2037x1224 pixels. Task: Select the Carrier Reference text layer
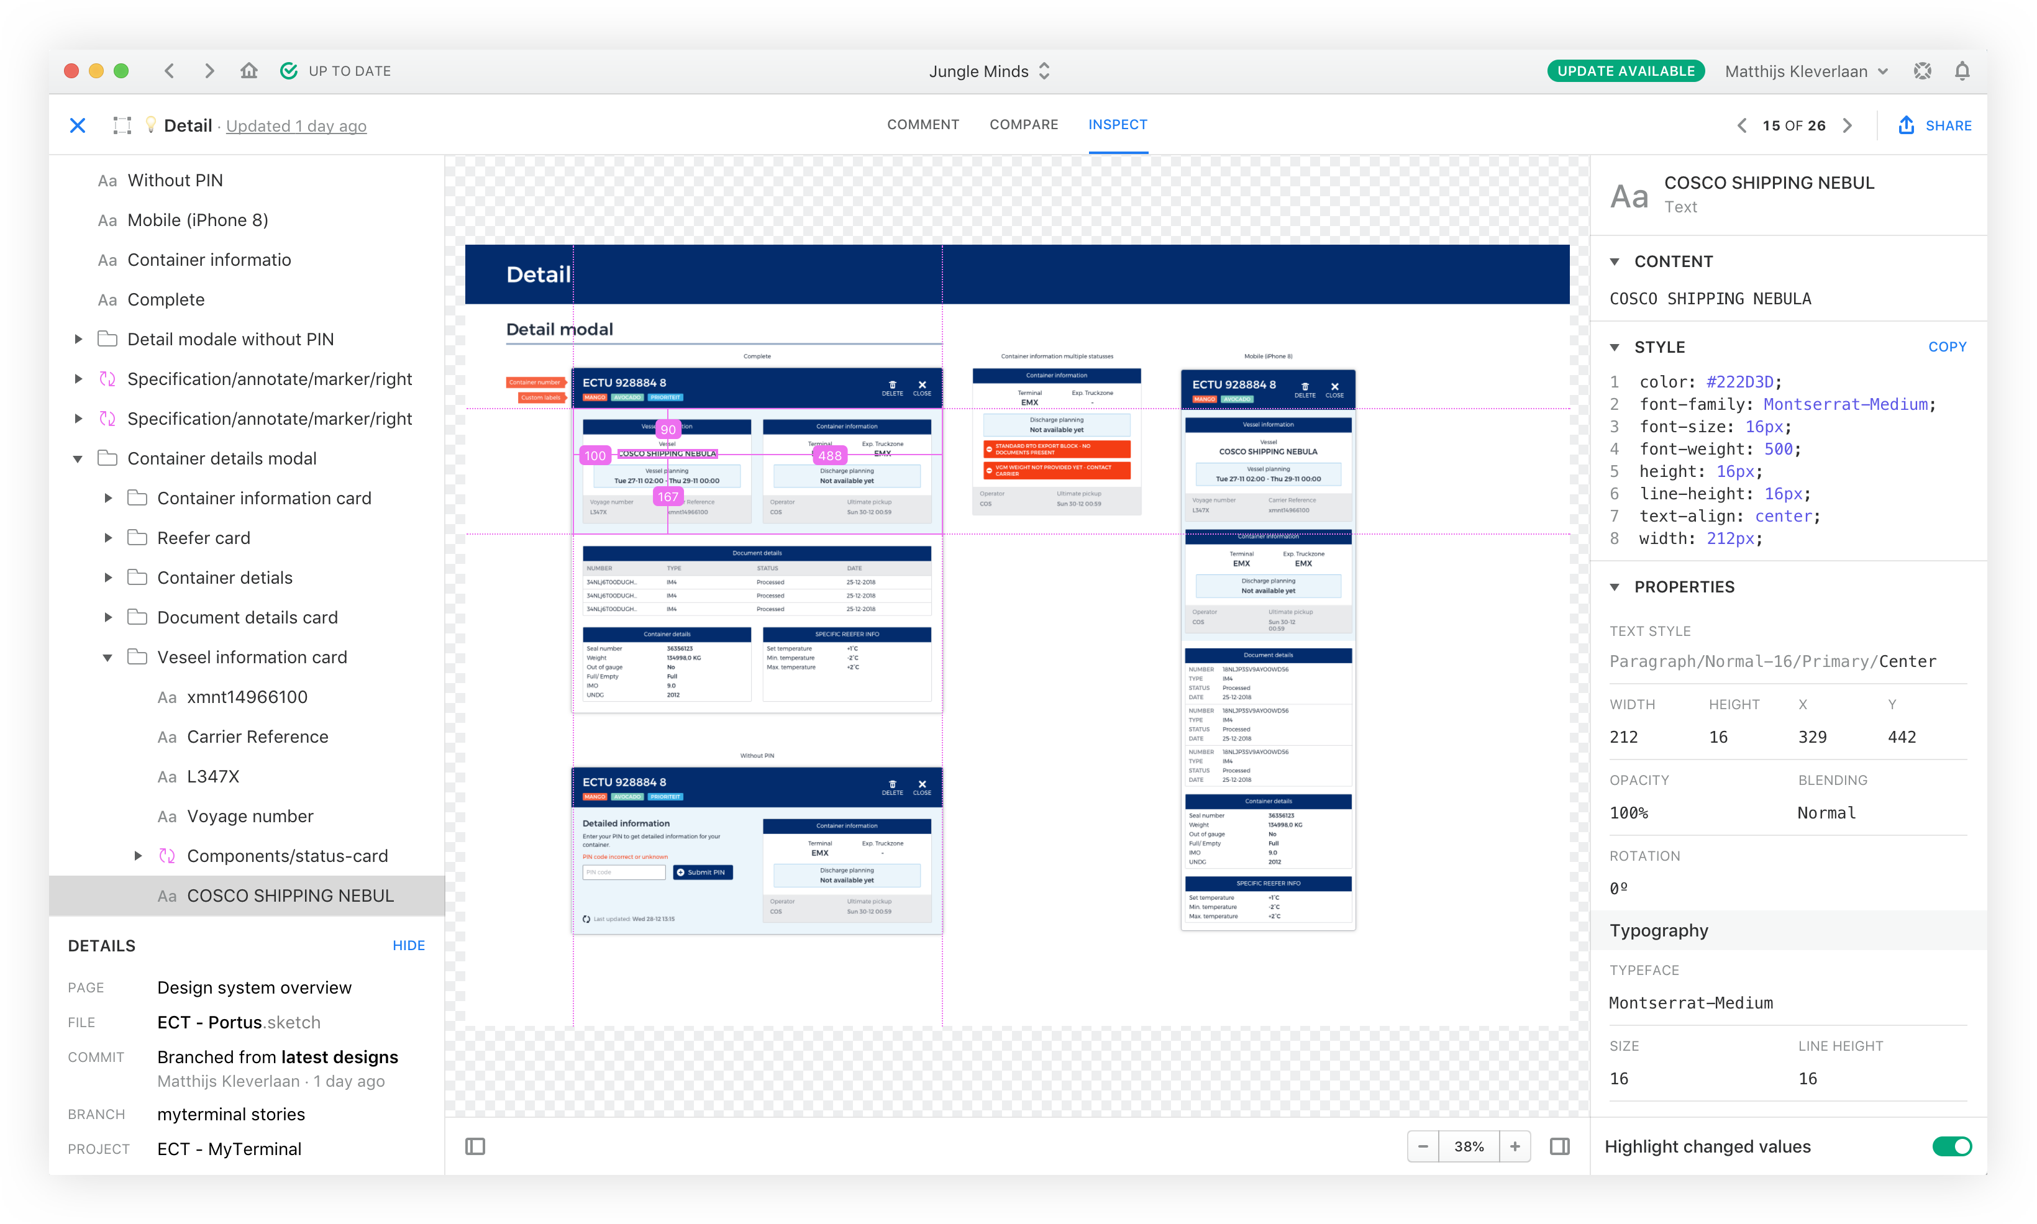[x=257, y=737]
